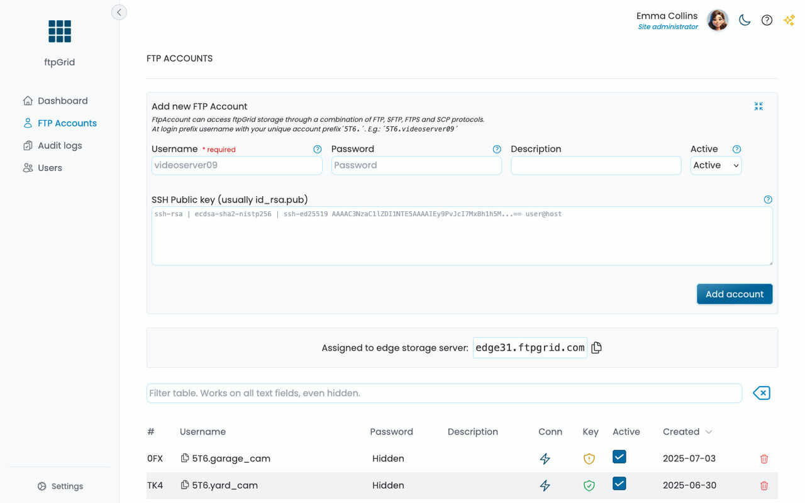Image resolution: width=805 pixels, height=503 pixels.
Task: Focus the Username input field
Action: (236, 165)
